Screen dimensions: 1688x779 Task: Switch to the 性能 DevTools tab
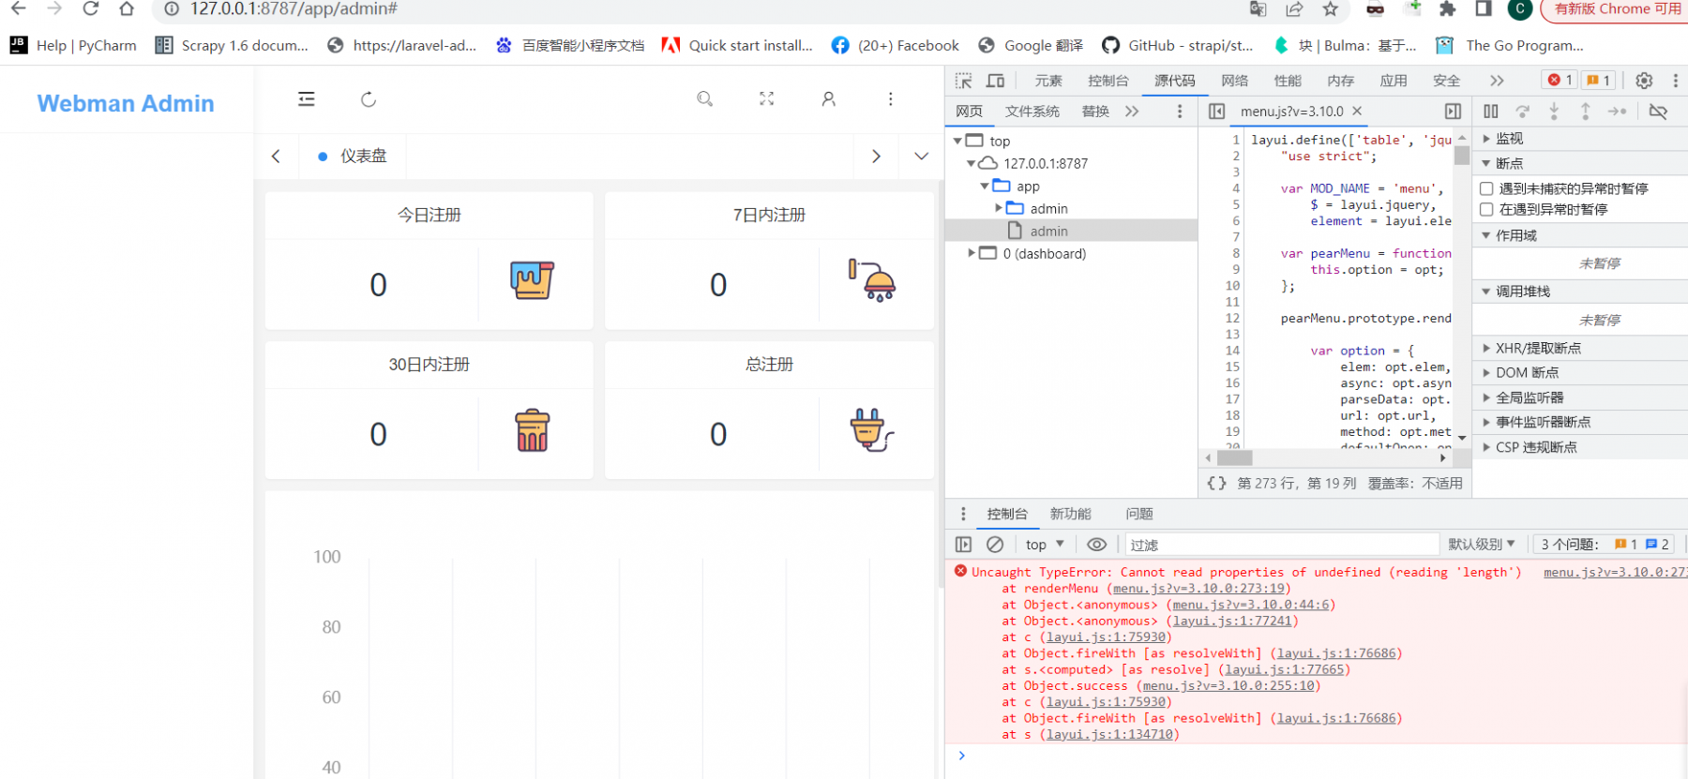coord(1288,81)
